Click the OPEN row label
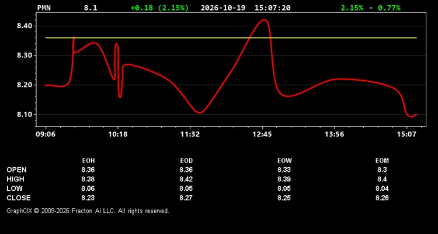This screenshot has height=234, width=438. pyautogui.click(x=17, y=170)
